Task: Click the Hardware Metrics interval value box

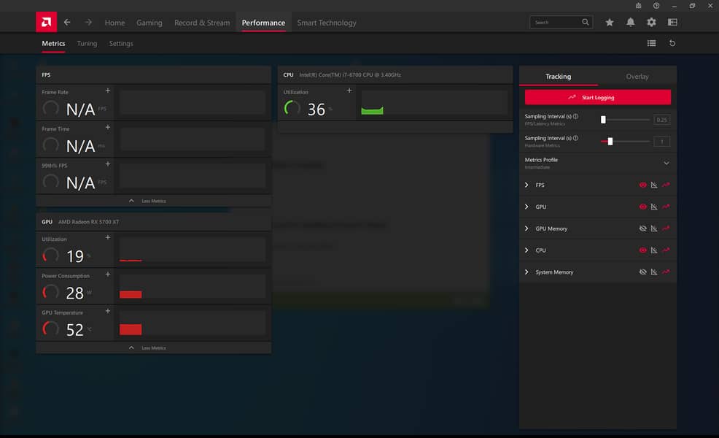Action: coord(661,142)
